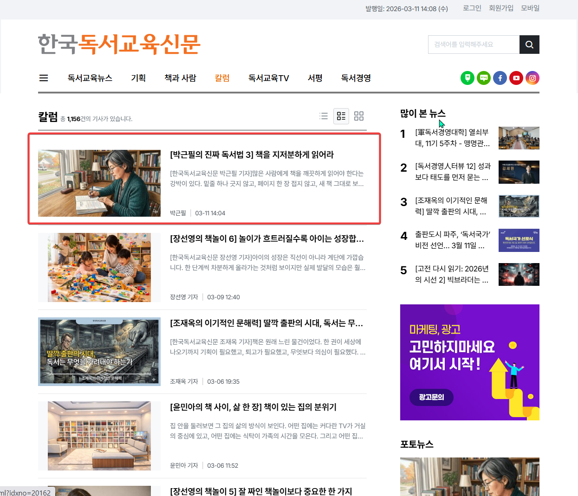
Task: Open 윤민아의 책 사이, 삶 한 장 headline
Action: (x=253, y=407)
